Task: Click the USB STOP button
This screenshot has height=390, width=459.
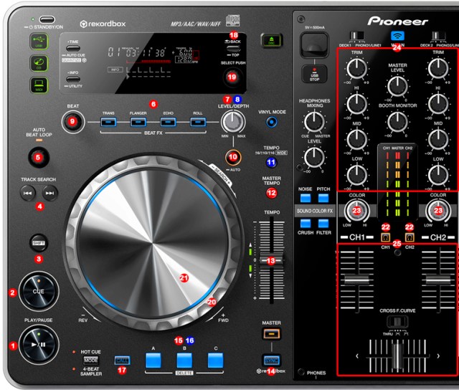Action: (314, 74)
